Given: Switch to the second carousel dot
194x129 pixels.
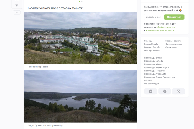Looking at the screenshot, I should [82, 2].
